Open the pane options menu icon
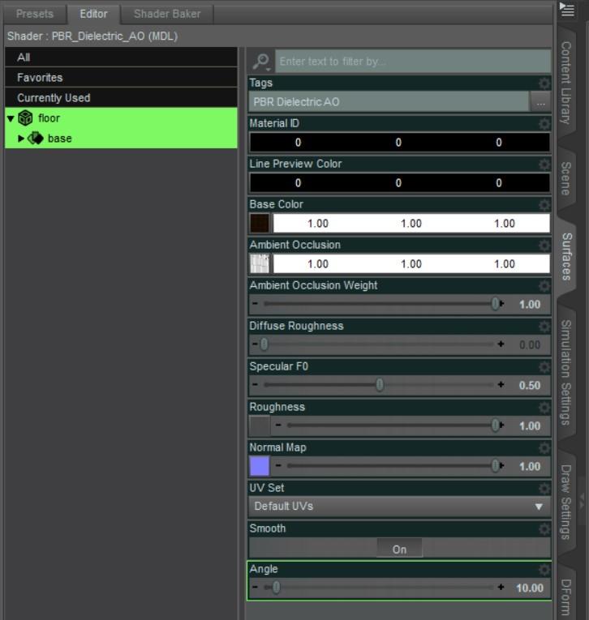The height and width of the screenshot is (620, 589). tap(567, 9)
